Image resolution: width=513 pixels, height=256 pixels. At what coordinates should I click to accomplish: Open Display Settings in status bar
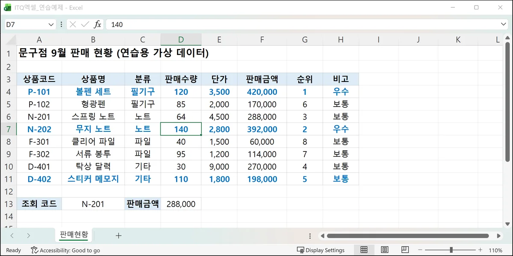point(321,250)
